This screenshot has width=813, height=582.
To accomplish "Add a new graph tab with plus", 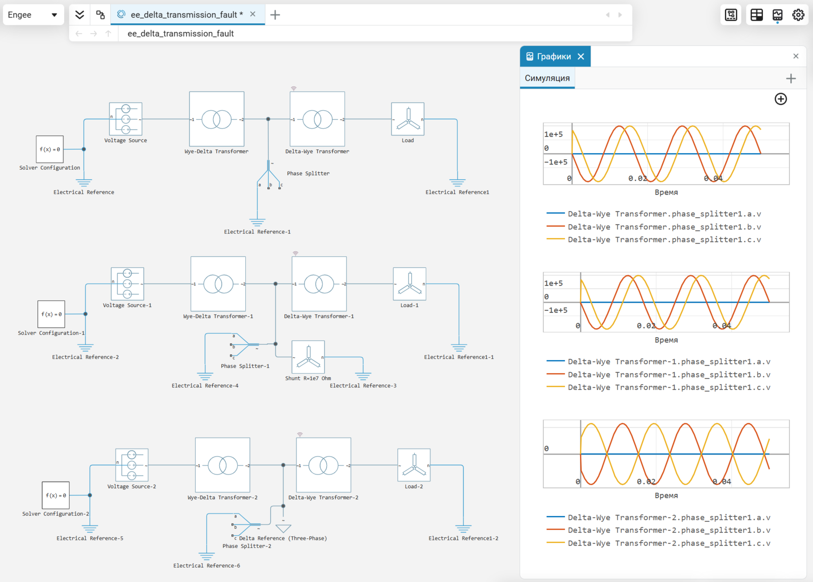I will 791,78.
